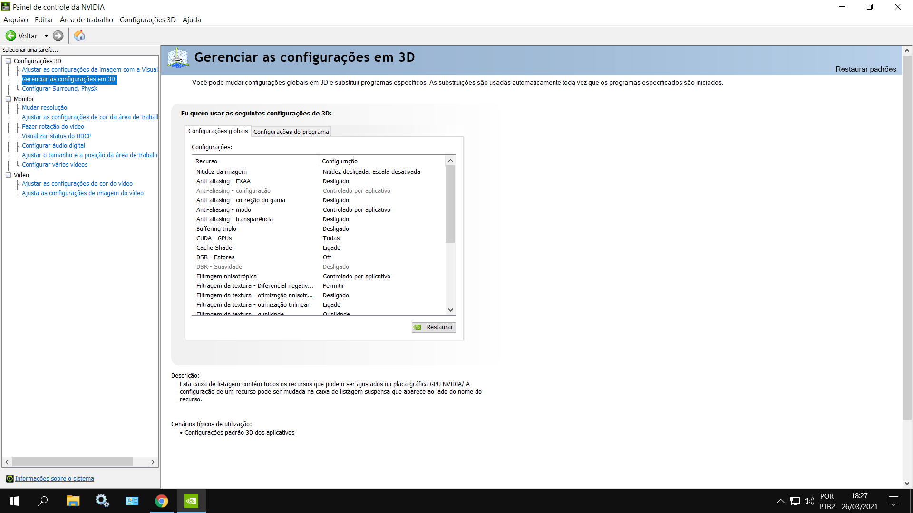
Task: Collapse the Monitor tree node
Action: click(8, 99)
